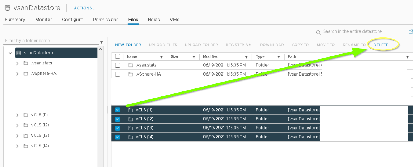This screenshot has height=167, width=413.
Task: Click the DOWNLOAD button
Action: pyautogui.click(x=272, y=45)
